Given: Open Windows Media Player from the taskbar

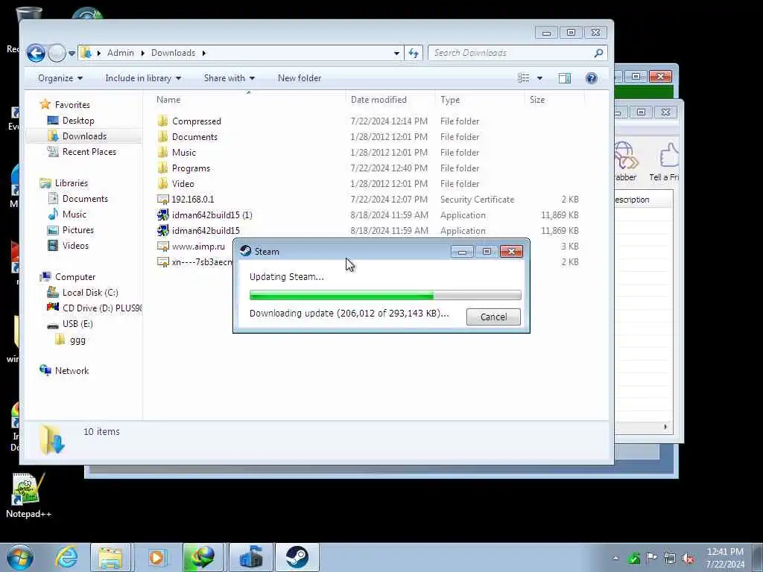Looking at the screenshot, I should 156,557.
